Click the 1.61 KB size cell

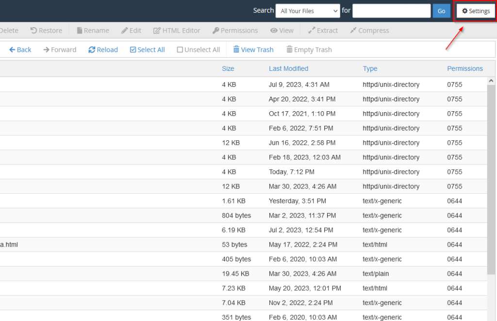(x=233, y=201)
